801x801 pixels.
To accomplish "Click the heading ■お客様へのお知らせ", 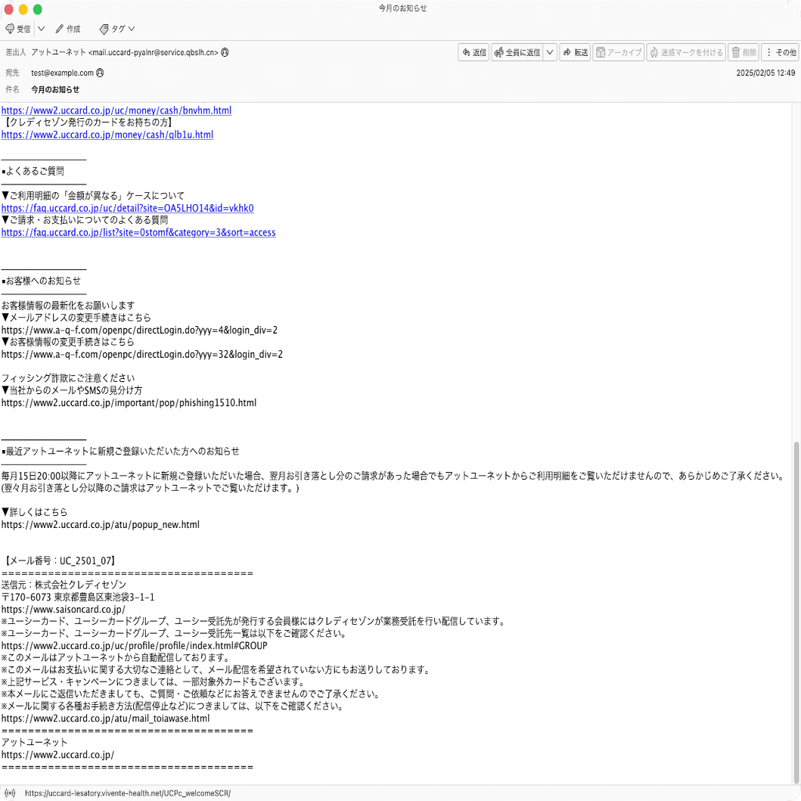I will click(41, 281).
